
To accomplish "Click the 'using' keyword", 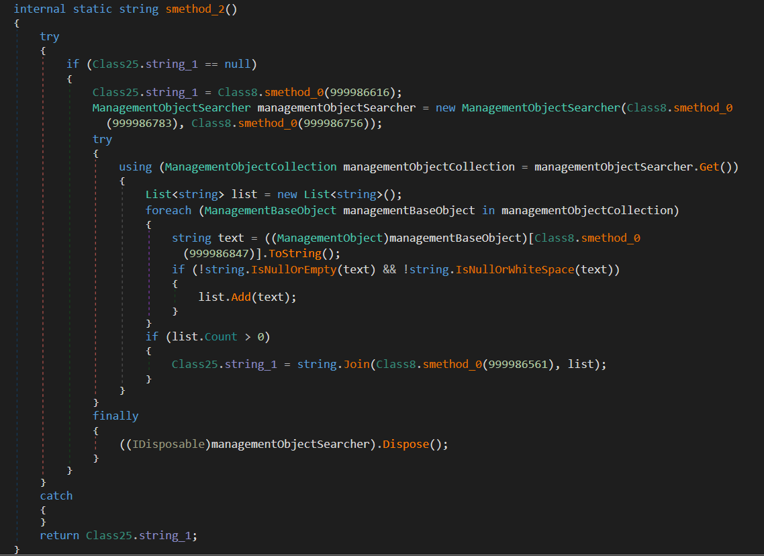I will pyautogui.click(x=136, y=167).
